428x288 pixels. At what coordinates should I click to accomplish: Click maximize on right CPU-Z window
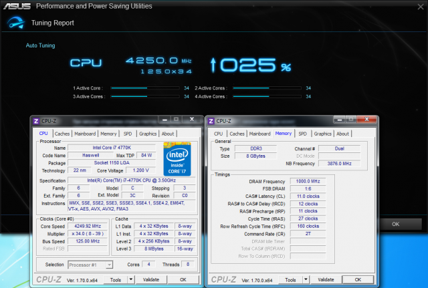[351, 120]
